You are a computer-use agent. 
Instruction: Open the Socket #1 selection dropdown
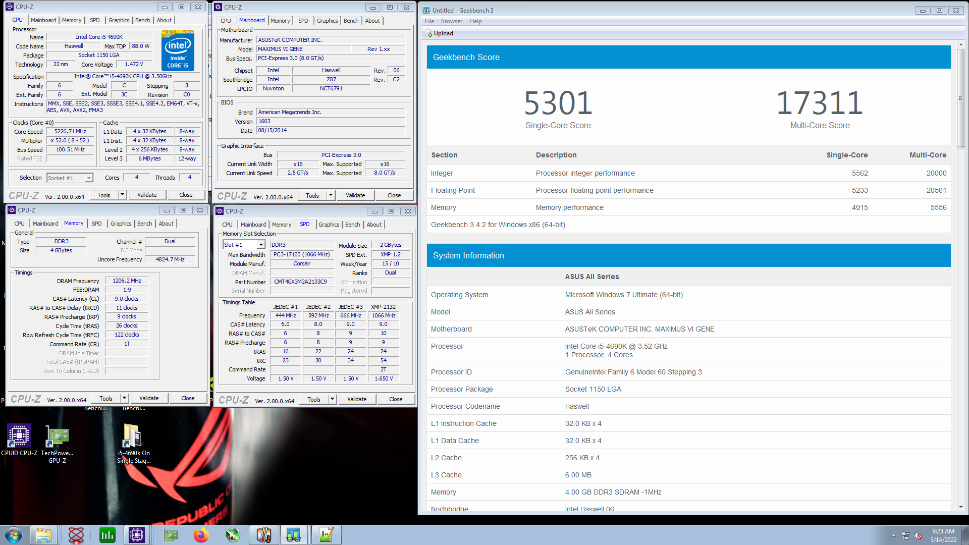(x=70, y=178)
